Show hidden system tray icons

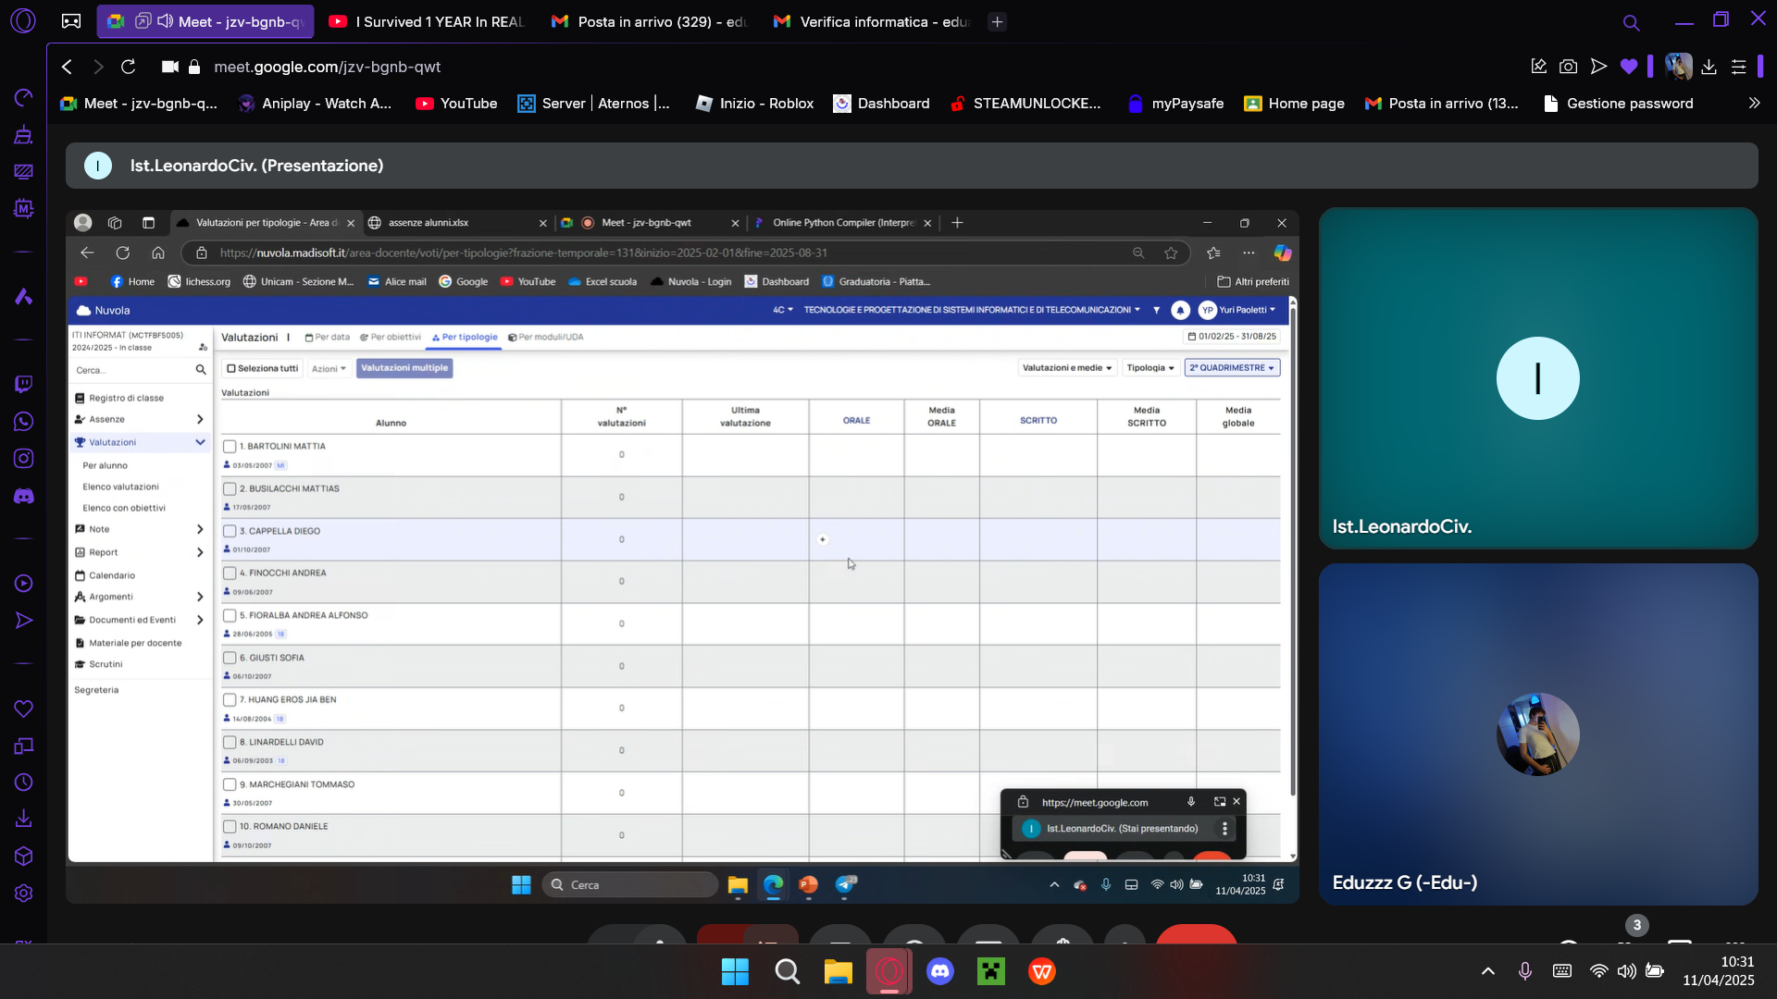[1488, 971]
